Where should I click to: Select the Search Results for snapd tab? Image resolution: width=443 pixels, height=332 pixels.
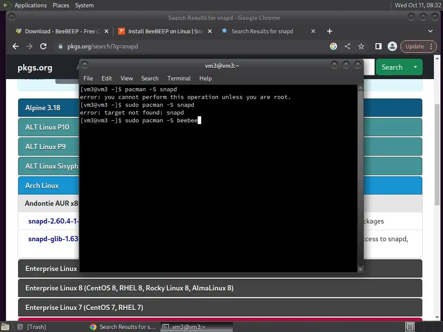[262, 31]
